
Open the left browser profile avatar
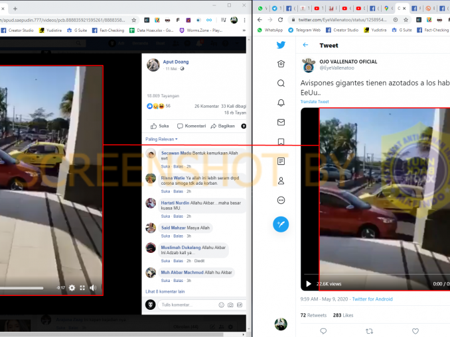point(234,20)
